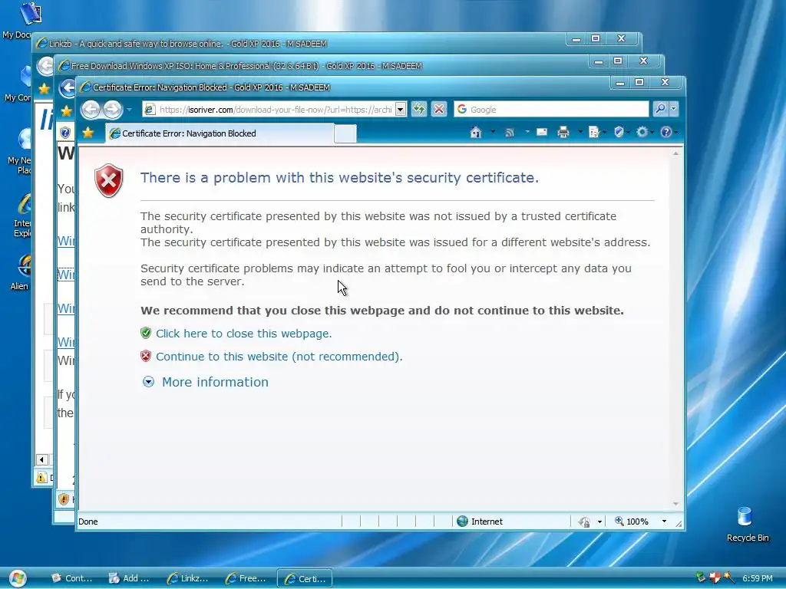Click the isoriver.com address bar

(x=274, y=109)
